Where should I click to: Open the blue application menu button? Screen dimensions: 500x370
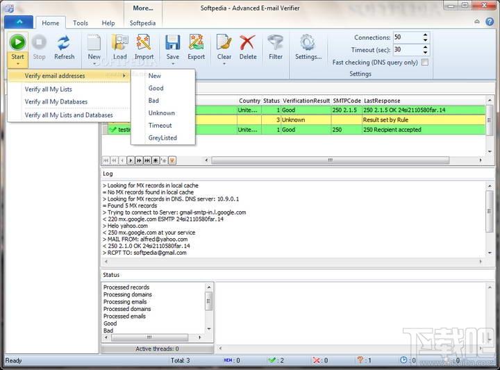[19, 22]
